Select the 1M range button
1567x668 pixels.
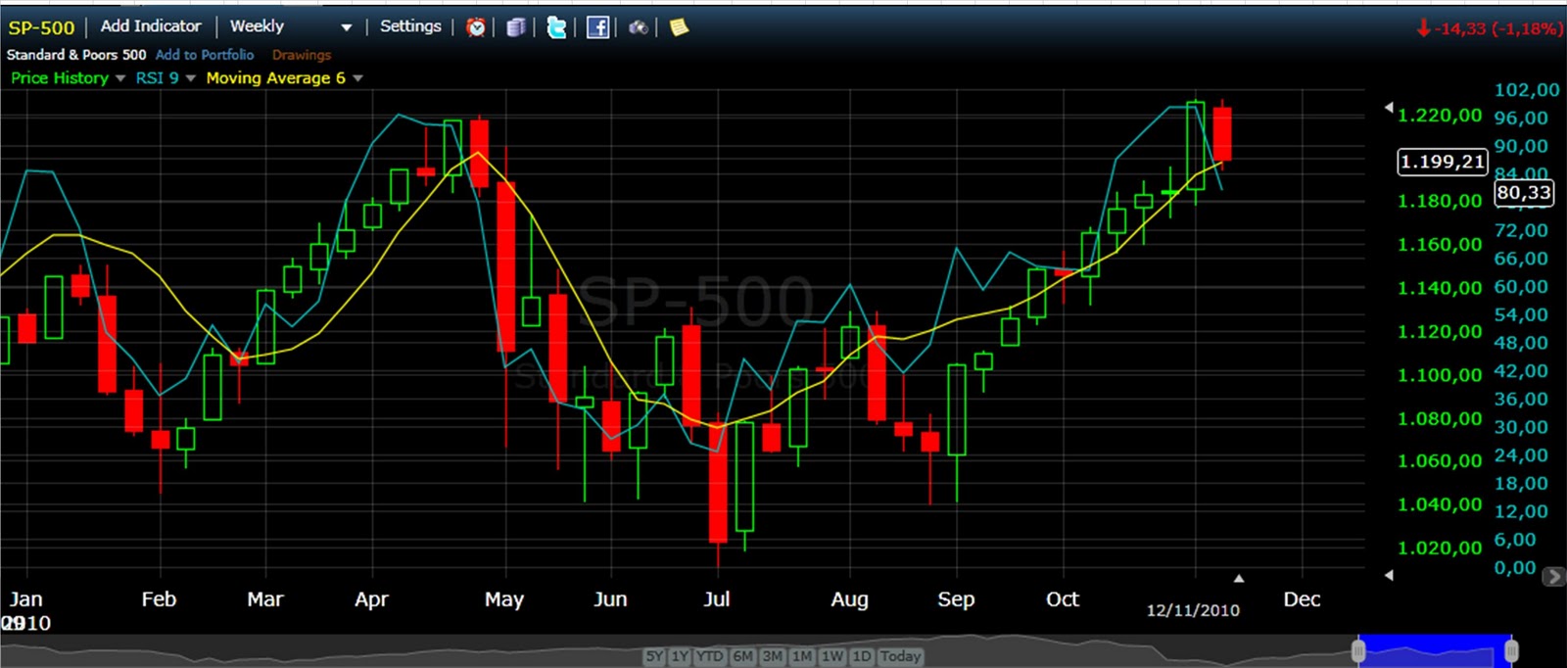[x=802, y=656]
